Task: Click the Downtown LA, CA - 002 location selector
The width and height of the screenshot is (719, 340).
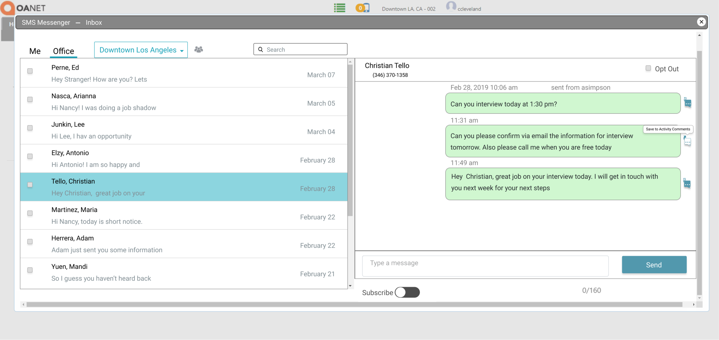Action: point(408,9)
